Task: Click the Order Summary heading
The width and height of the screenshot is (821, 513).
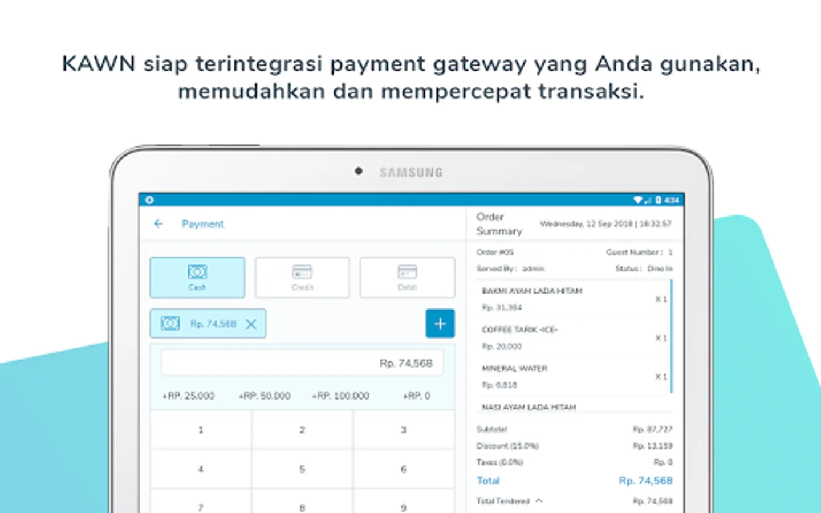Action: click(499, 224)
